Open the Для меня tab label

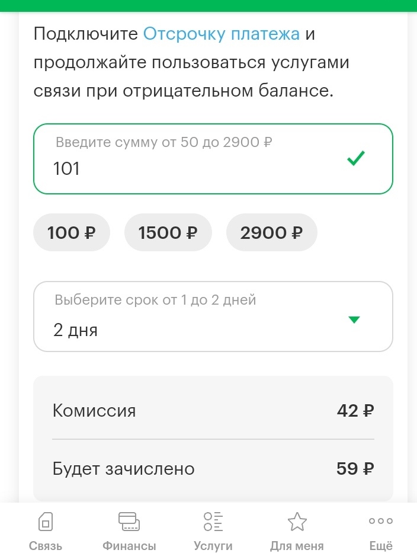(x=297, y=546)
